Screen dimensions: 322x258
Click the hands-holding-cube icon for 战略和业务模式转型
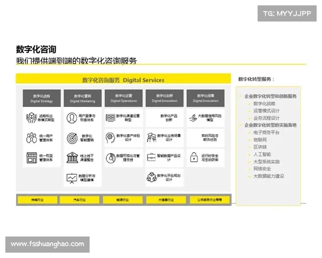(x=32, y=118)
